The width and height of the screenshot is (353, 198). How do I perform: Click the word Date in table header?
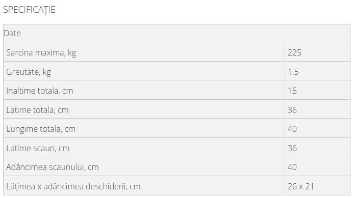(12, 33)
